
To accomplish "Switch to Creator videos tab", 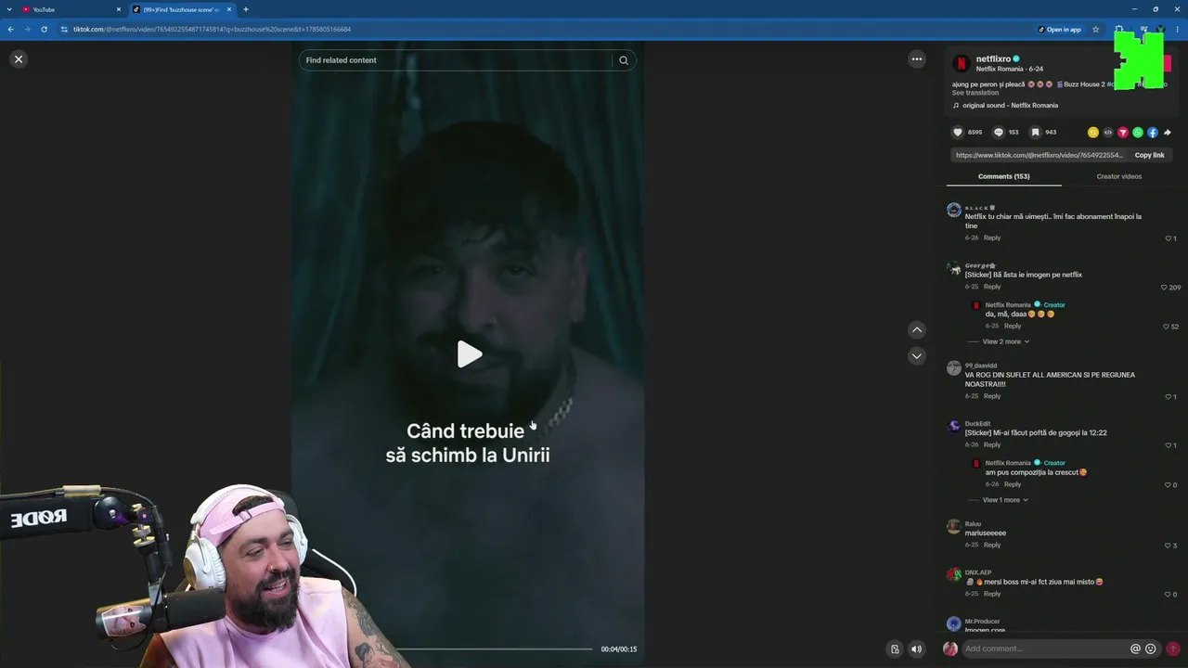I will [1119, 176].
